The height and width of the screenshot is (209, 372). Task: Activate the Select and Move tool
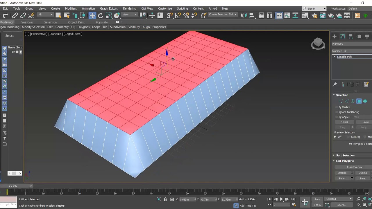point(92,15)
